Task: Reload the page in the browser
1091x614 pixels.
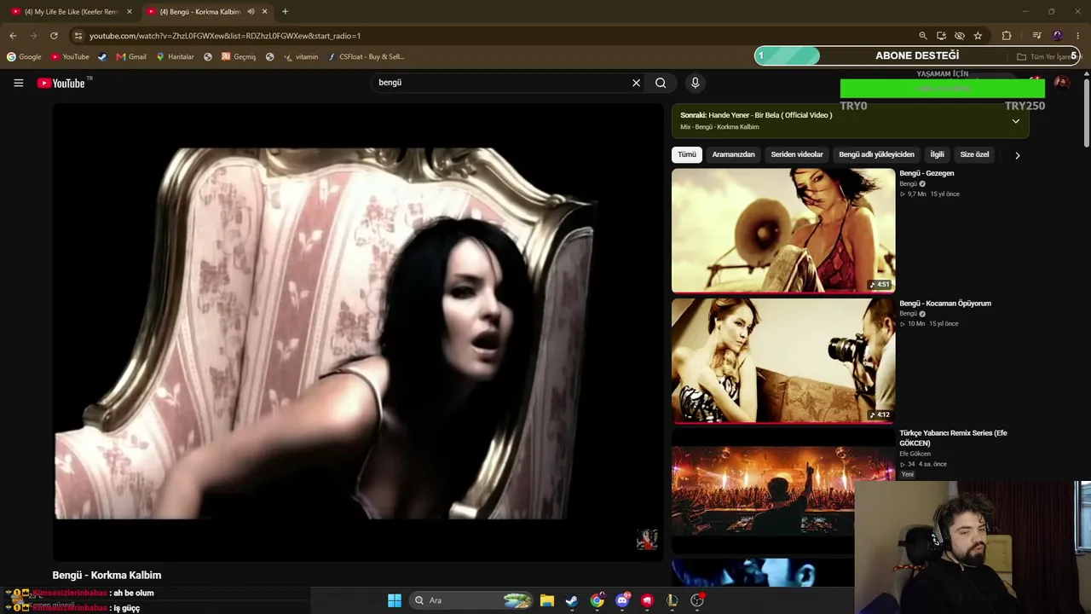Action: pyautogui.click(x=54, y=36)
